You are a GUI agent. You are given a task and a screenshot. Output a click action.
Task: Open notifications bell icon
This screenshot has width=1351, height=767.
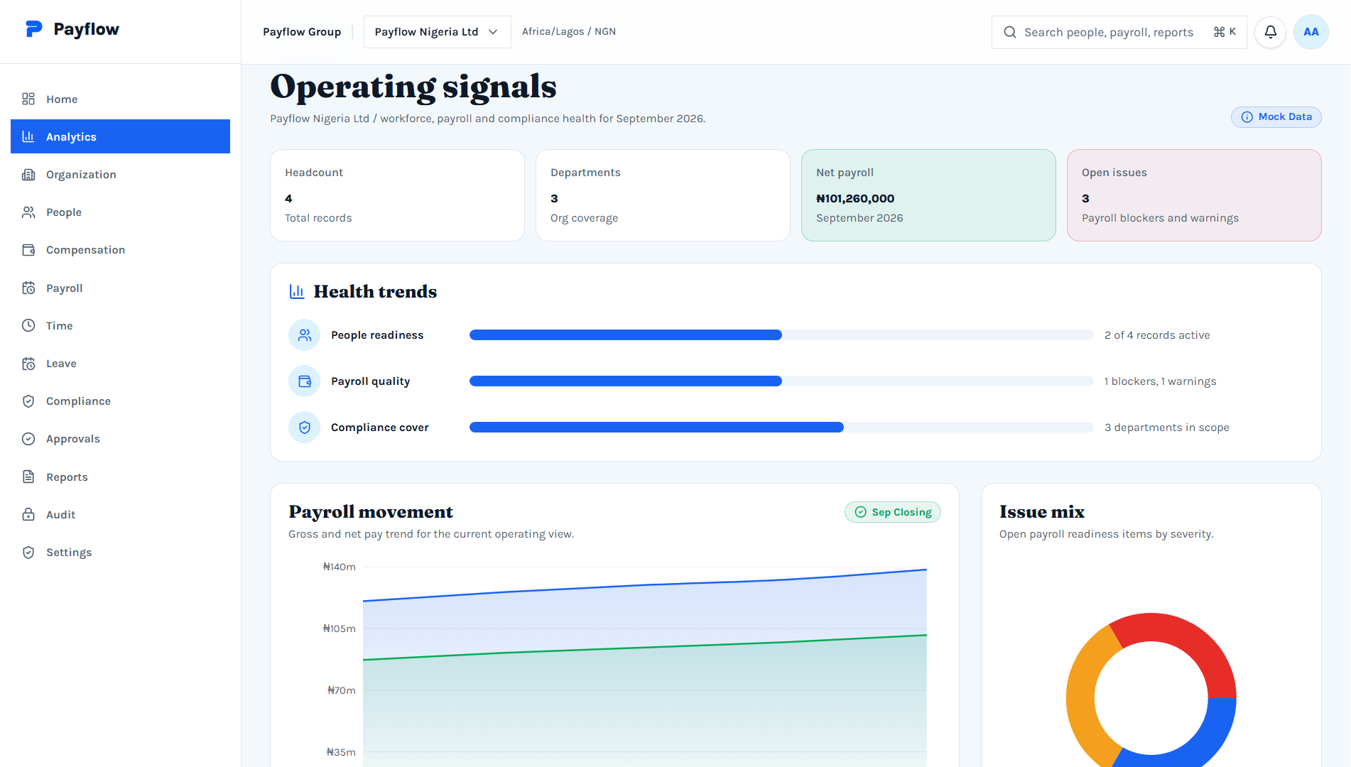[x=1270, y=32]
